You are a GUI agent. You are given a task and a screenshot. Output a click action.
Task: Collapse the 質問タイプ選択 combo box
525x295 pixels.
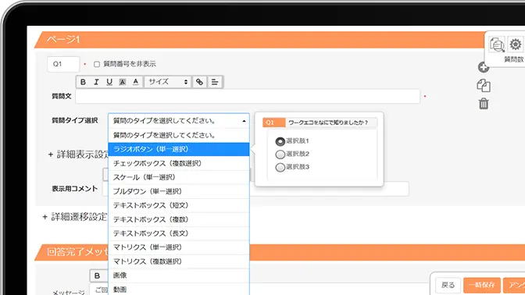coord(179,121)
